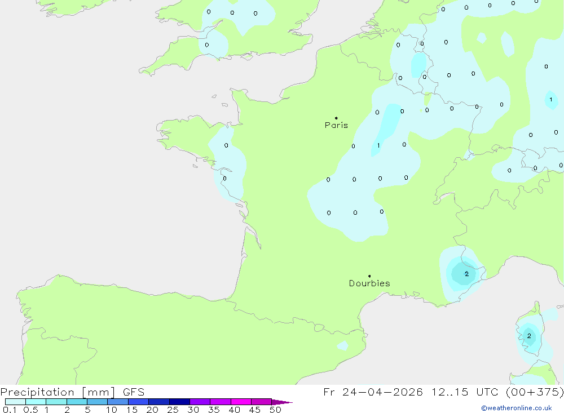
Task: Click the legend label 30
Action: click(193, 410)
